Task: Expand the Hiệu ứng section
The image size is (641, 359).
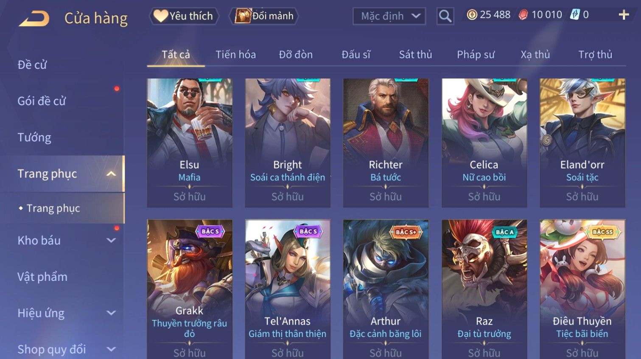Action: 111,313
